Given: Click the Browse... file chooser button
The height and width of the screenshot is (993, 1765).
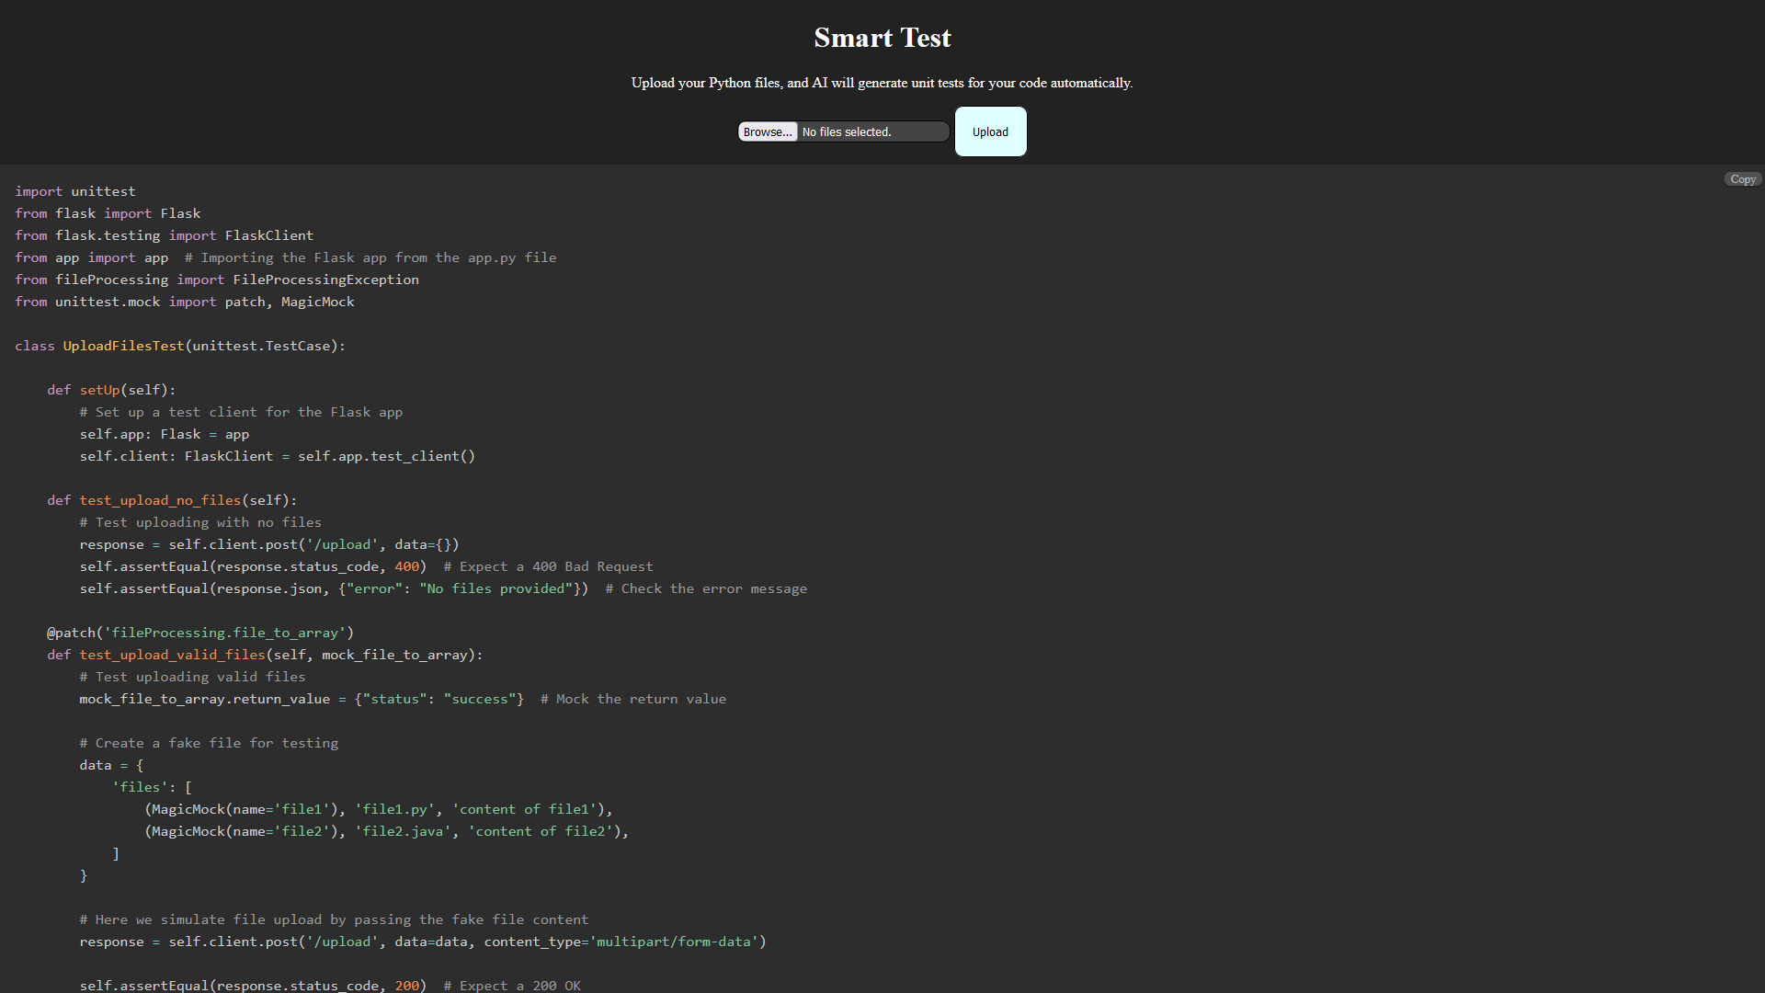Looking at the screenshot, I should pos(768,131).
